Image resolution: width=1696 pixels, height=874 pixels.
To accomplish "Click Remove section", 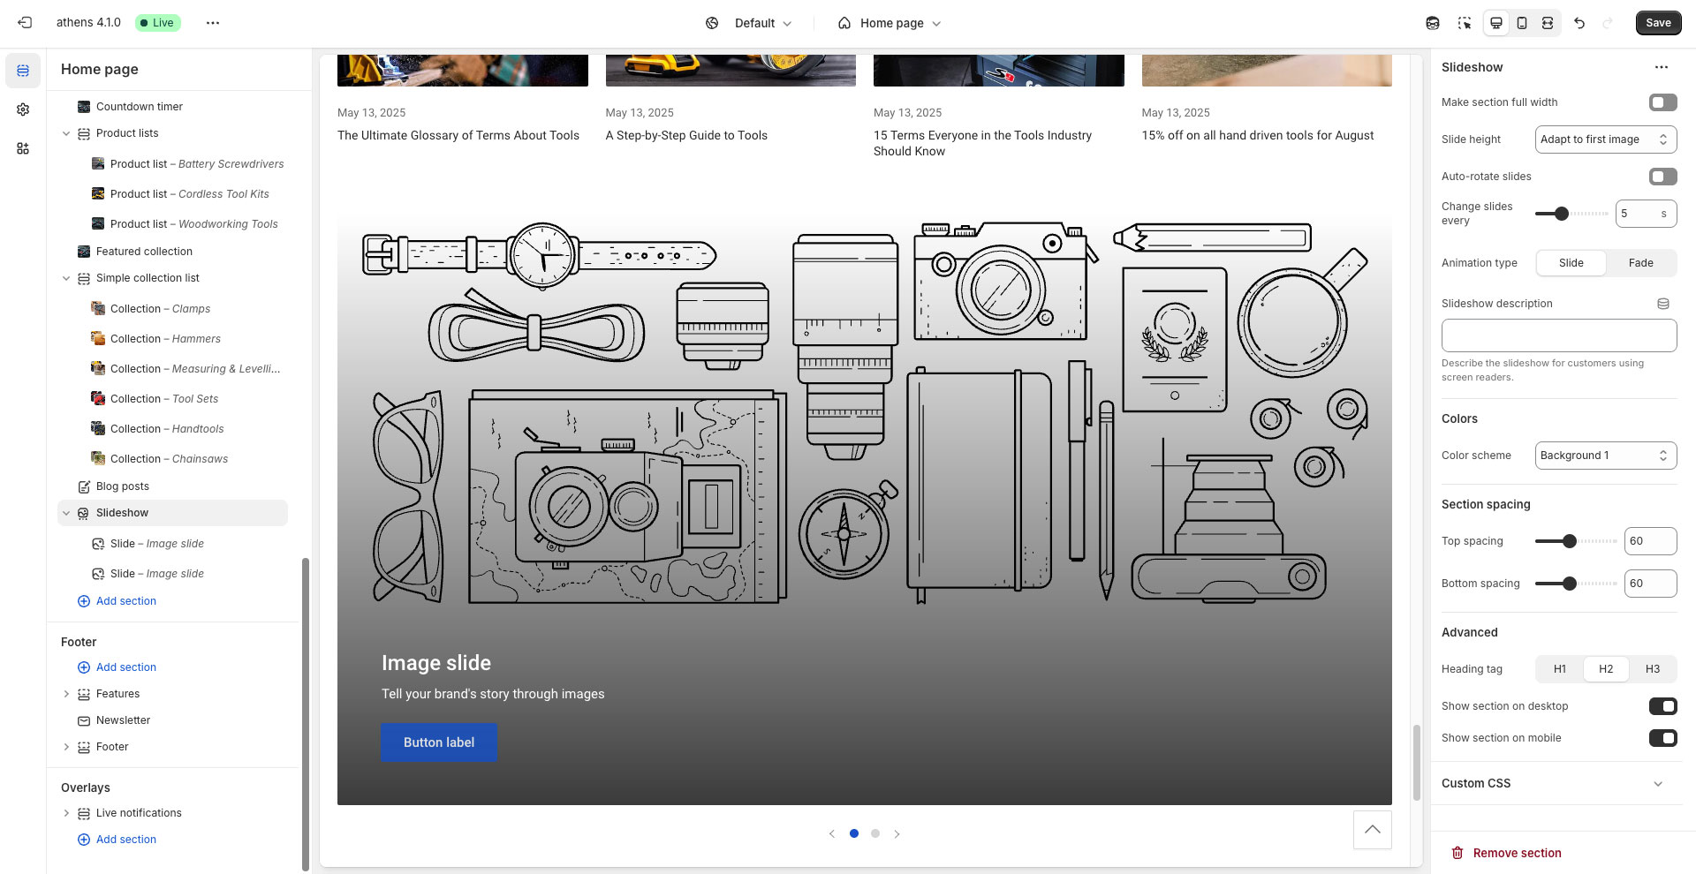I will tap(1506, 853).
